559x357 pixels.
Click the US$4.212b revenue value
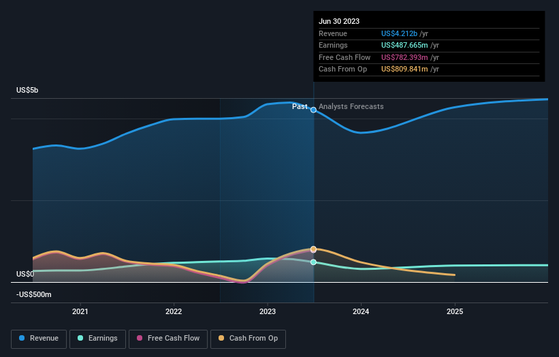click(399, 33)
